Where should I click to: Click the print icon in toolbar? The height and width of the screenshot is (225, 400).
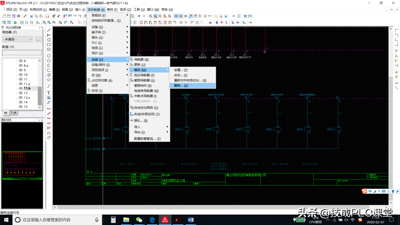19,16
